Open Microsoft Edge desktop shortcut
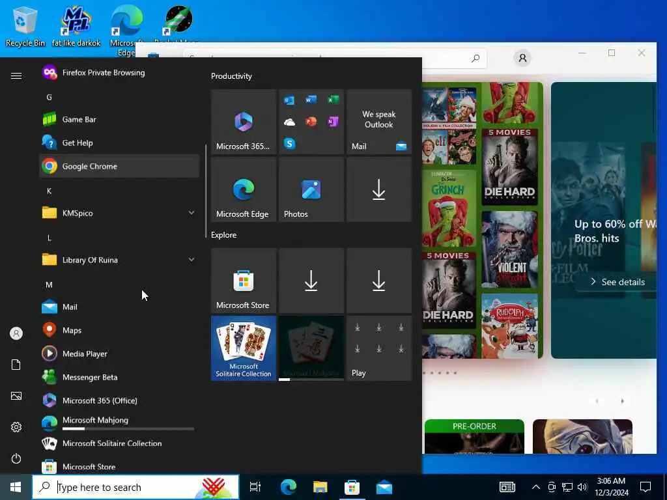The width and height of the screenshot is (667, 500). pyautogui.click(x=126, y=31)
